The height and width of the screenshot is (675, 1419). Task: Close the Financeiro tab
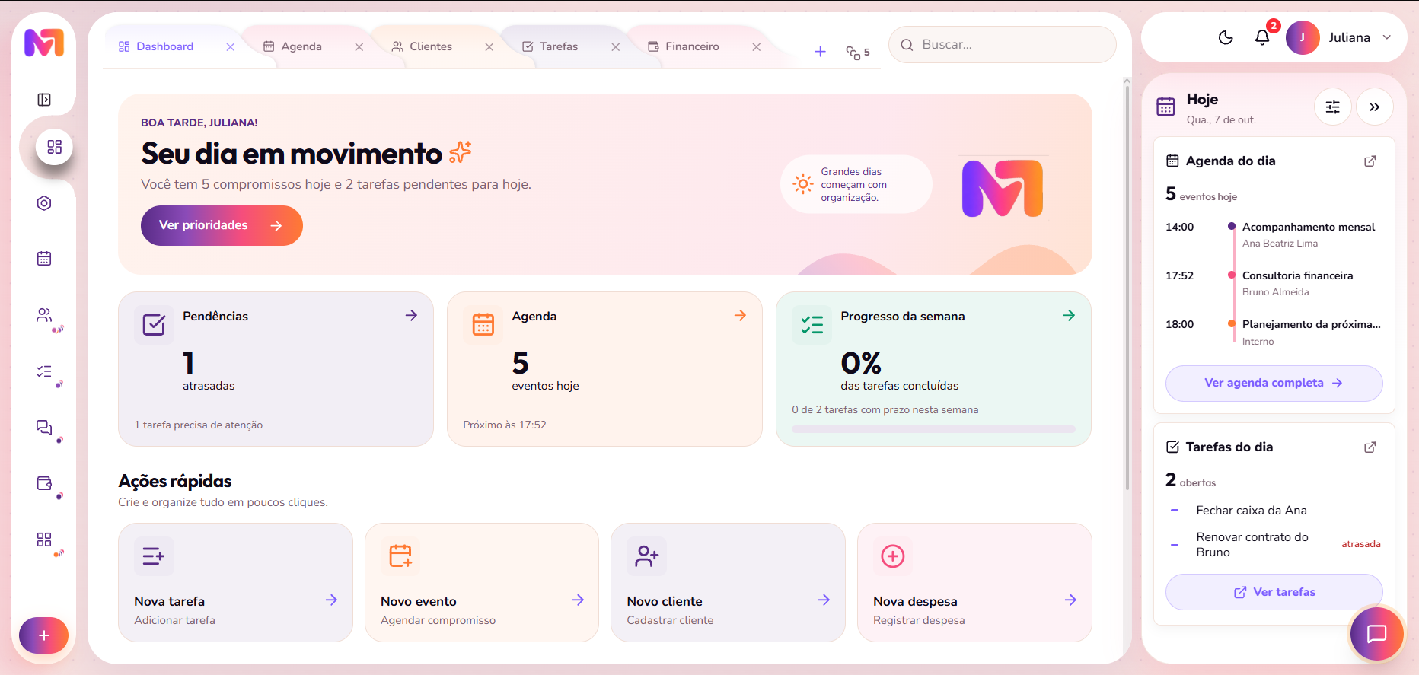[756, 47]
